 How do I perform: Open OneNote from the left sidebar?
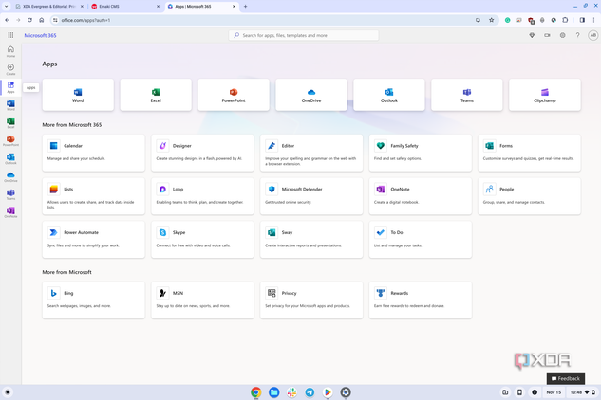point(10,212)
